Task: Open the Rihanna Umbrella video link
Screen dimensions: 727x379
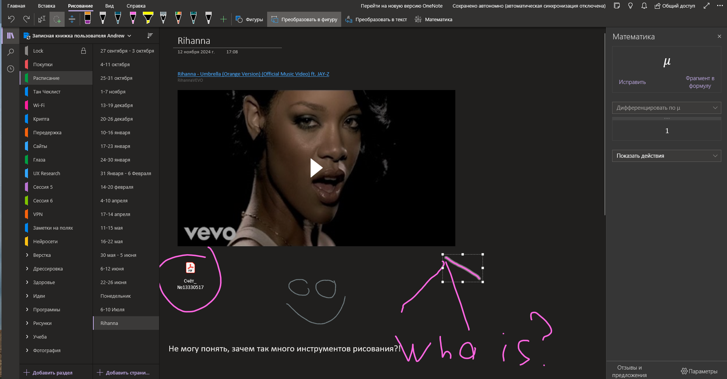Action: [253, 74]
